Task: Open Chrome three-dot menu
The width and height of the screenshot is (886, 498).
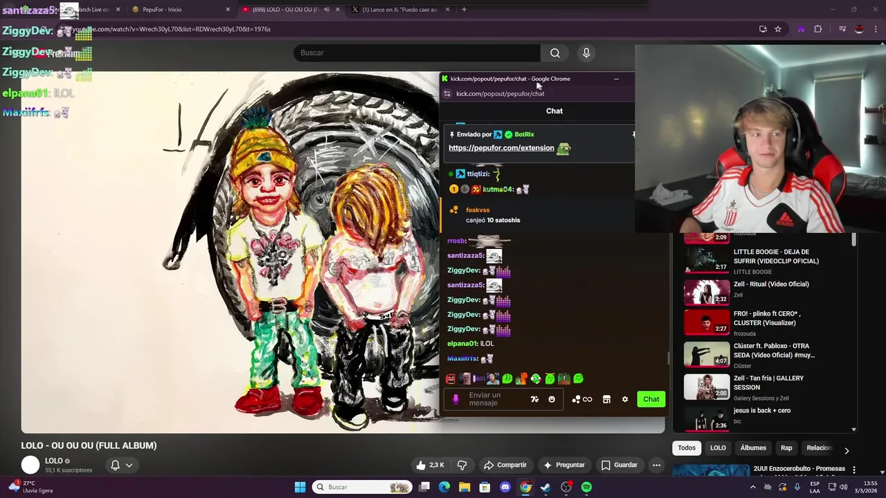Action: click(876, 29)
